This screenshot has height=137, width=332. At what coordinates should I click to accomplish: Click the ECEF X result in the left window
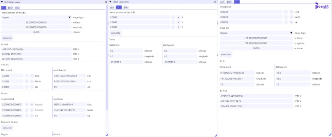[x=36, y=49]
